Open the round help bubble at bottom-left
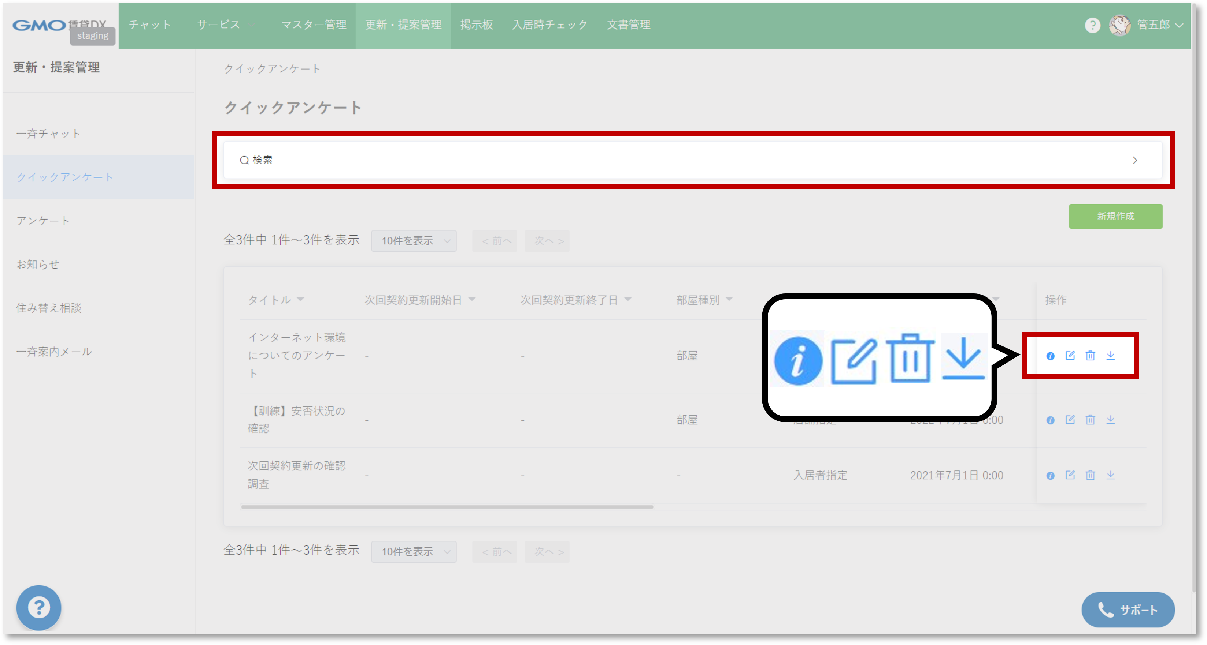Viewport: 1207px width, 645px height. 39,607
